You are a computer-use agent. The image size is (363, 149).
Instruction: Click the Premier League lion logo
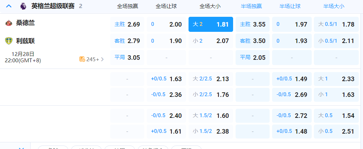tap(23, 6)
